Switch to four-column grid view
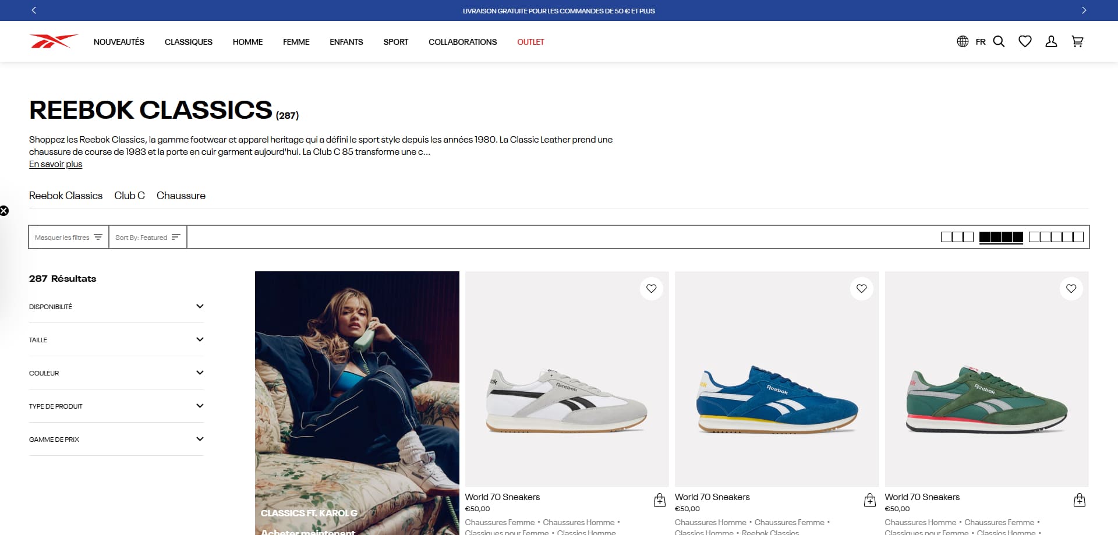The height and width of the screenshot is (535, 1118). point(1001,237)
